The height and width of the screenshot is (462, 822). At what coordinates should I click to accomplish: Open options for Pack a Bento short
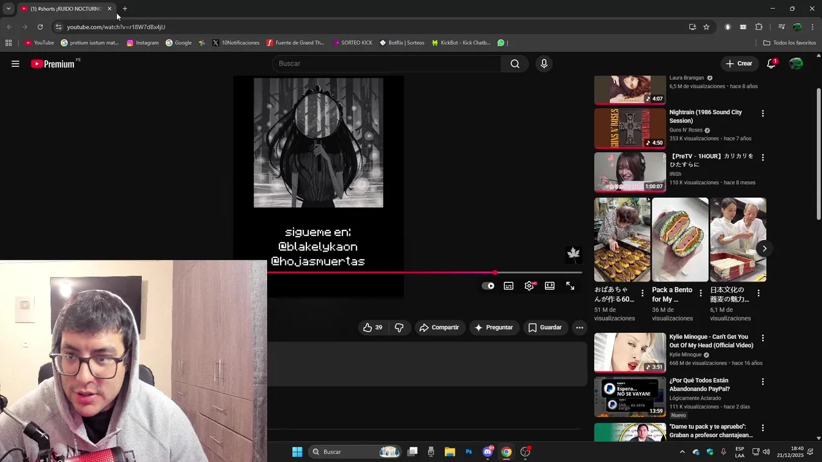coord(700,293)
